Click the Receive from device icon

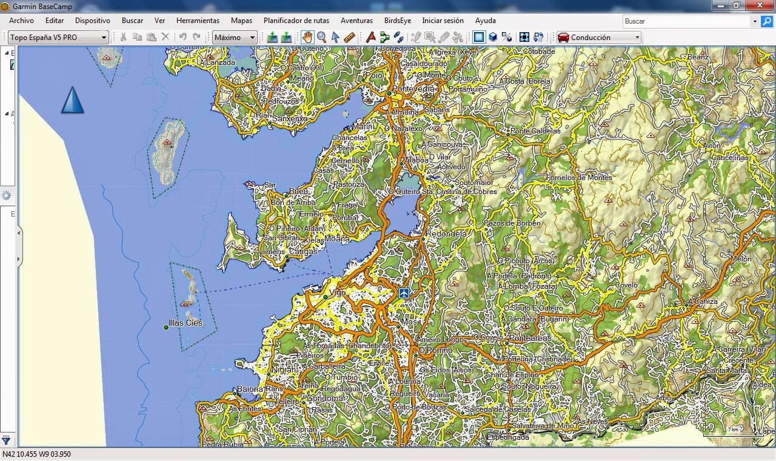286,37
